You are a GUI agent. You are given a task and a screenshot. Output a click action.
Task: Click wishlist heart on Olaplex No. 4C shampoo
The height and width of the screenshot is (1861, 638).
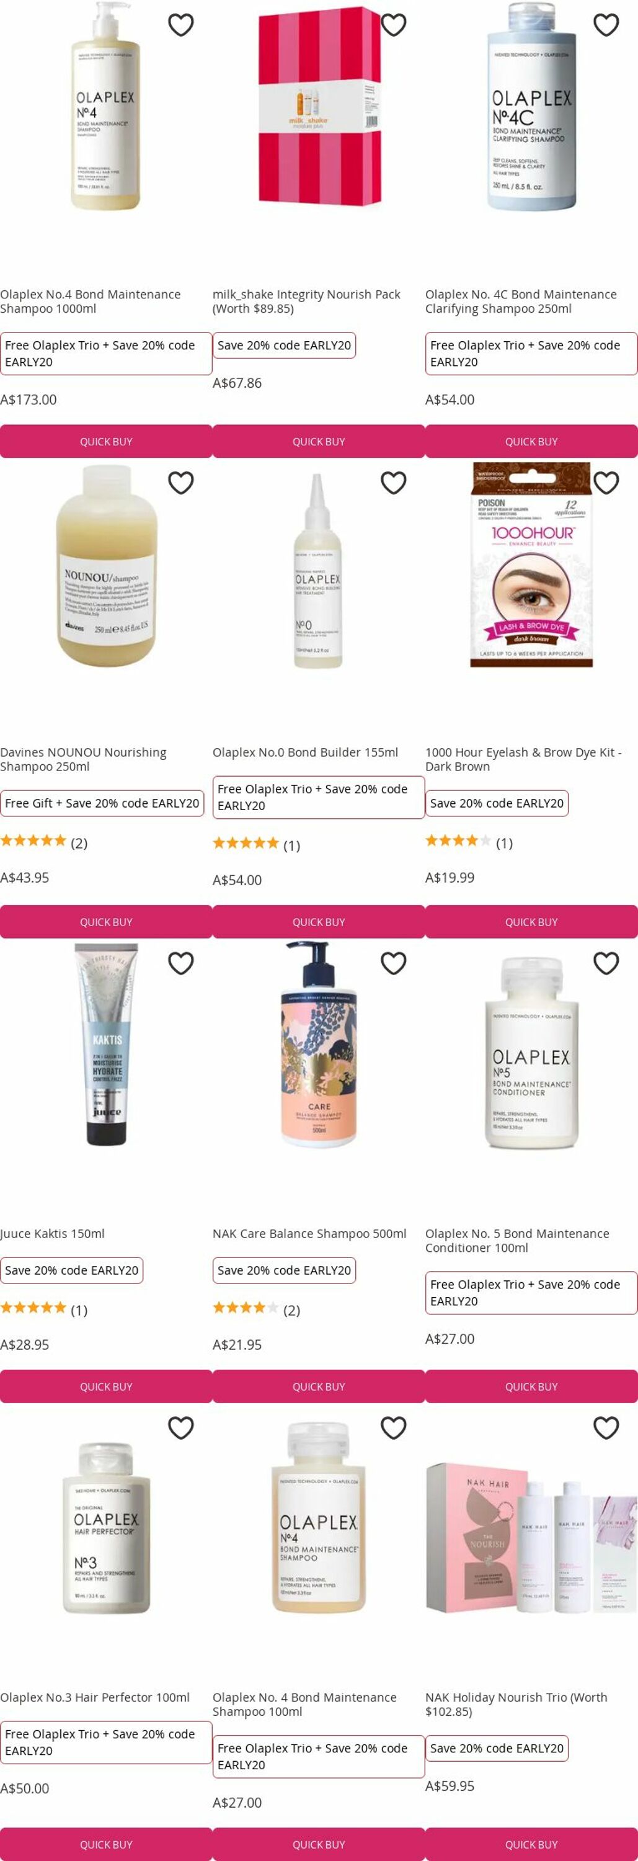pos(606,25)
